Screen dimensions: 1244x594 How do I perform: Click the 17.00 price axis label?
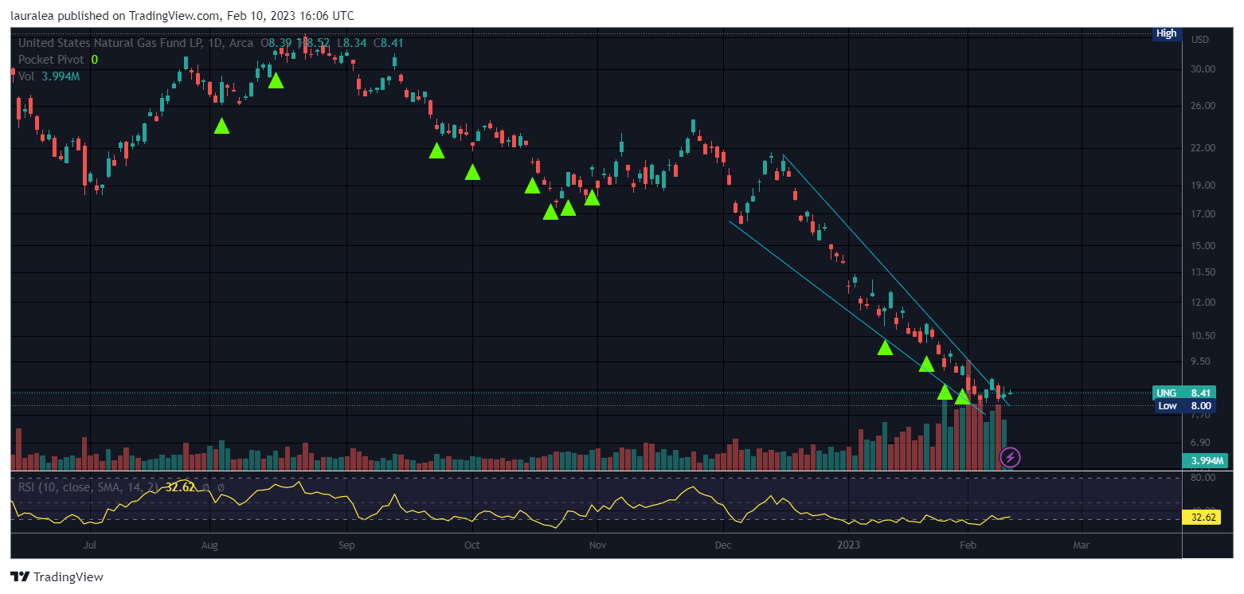[1203, 214]
